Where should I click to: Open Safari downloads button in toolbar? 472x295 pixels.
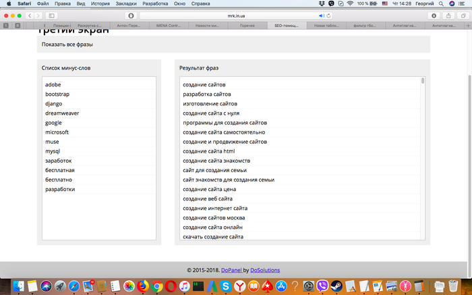(x=433, y=15)
